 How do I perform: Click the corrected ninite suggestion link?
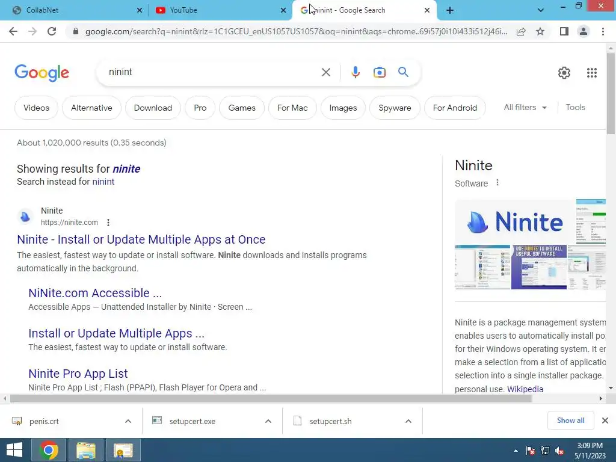tap(126, 169)
